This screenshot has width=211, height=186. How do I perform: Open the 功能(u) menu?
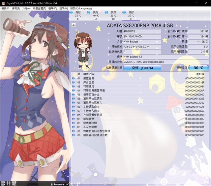(26, 8)
